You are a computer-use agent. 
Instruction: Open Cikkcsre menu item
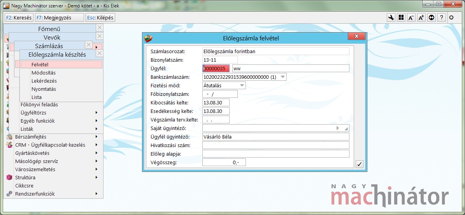pyautogui.click(x=24, y=186)
